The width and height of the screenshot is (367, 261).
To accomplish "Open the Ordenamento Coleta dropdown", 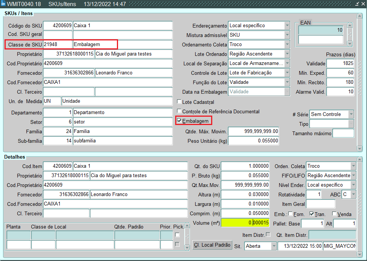I will 287,45.
